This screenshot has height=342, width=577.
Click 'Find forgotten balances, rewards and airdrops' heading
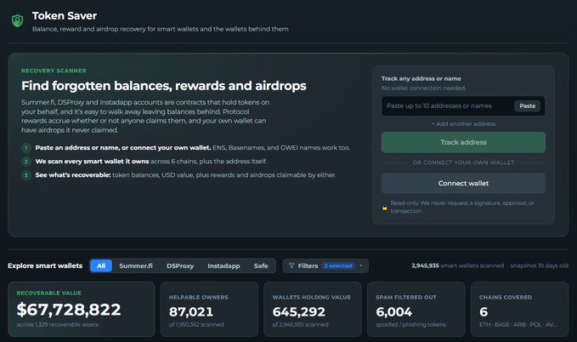(164, 86)
